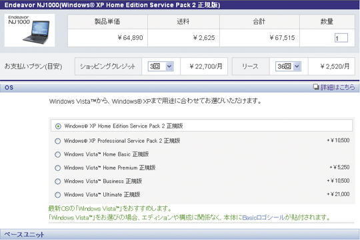Viewport: 360px width, 240px height.
Task: Click the ショッピングクレジット label
Action: point(107,66)
